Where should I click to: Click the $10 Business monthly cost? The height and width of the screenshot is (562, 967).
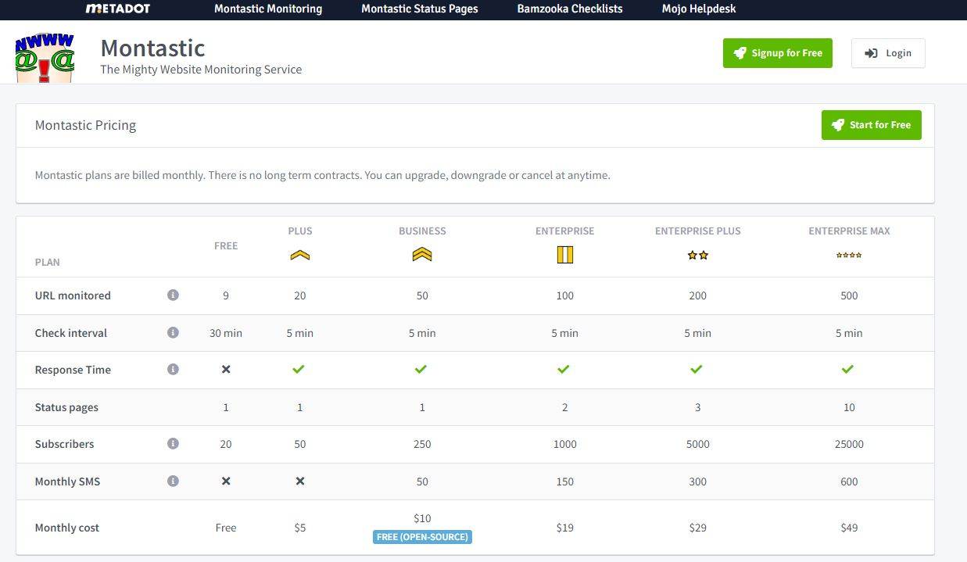pos(422,518)
